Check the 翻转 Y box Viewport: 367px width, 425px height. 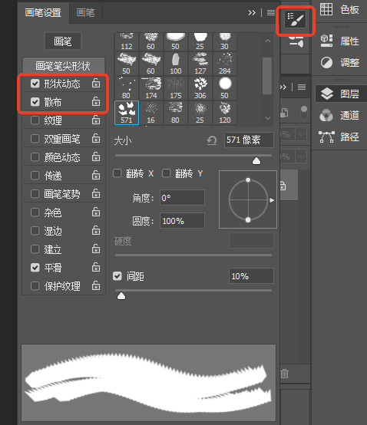click(x=167, y=173)
